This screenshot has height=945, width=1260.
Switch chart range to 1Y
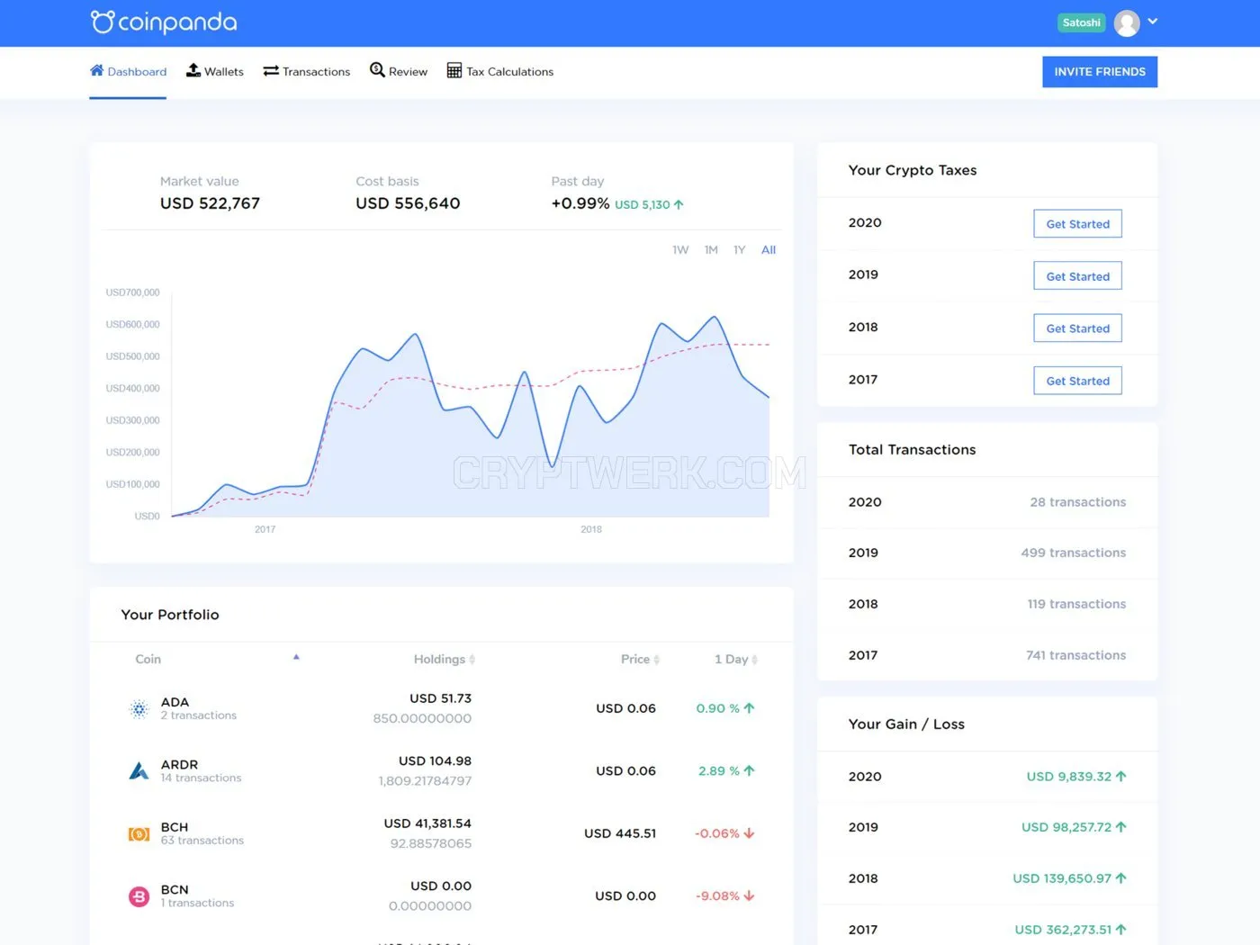(739, 250)
